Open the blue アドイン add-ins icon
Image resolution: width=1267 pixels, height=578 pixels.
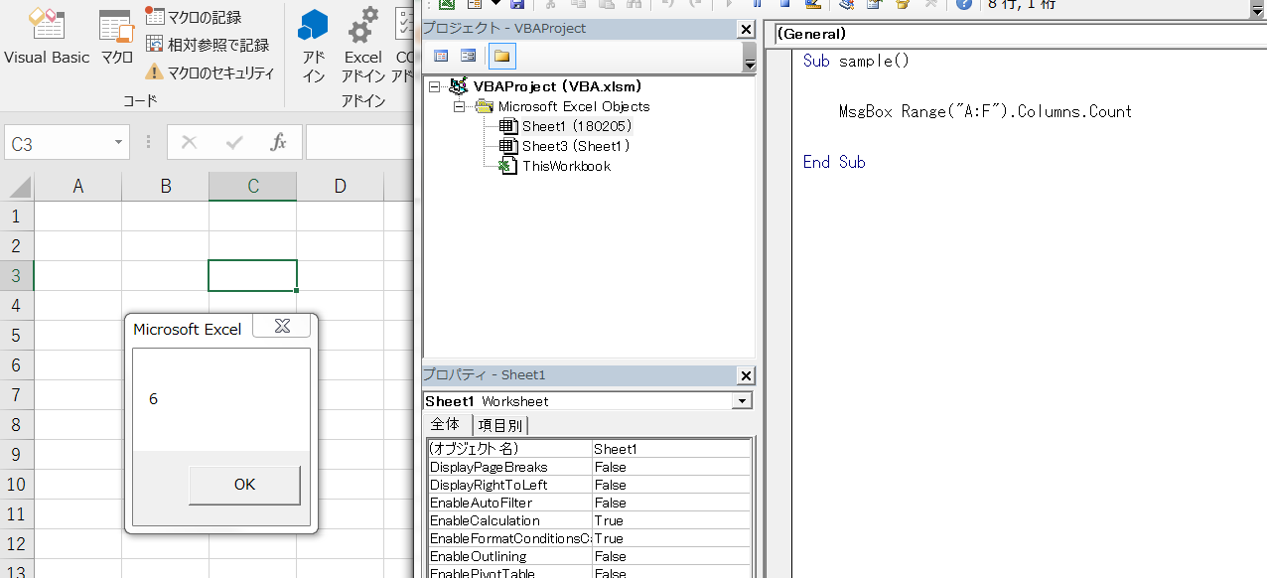coord(314,45)
